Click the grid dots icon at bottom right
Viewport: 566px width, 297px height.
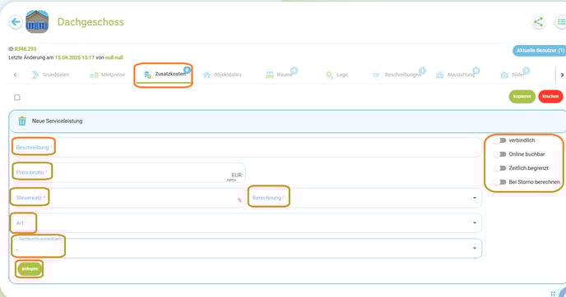click(553, 294)
